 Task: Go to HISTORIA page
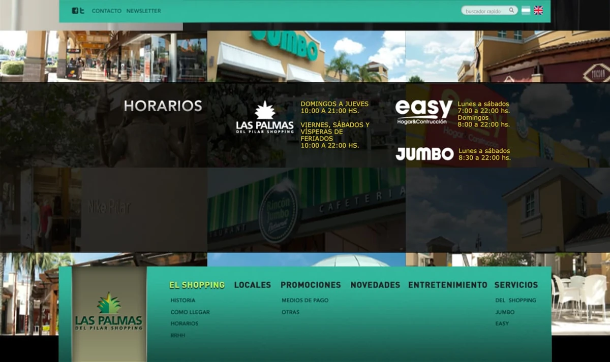pos(183,301)
